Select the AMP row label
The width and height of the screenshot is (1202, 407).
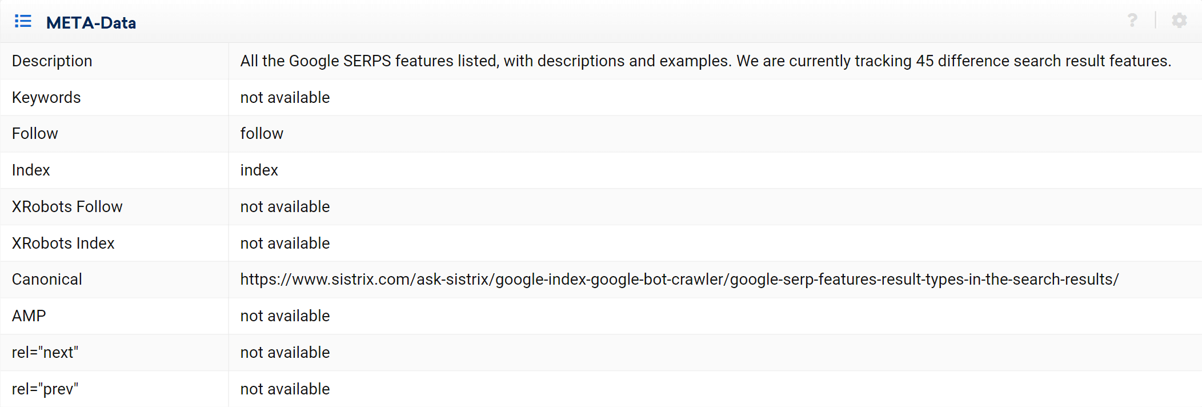(29, 316)
